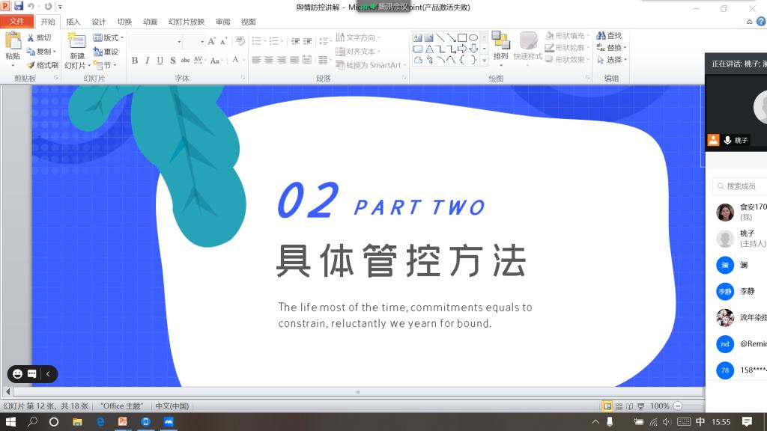This screenshot has width=767, height=431.
Task: Select the Format Painter (格式刷) tool
Action: tap(43, 65)
